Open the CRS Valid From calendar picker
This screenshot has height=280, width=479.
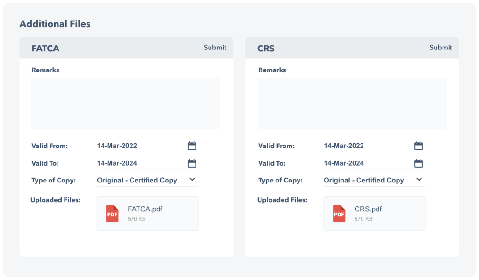click(x=419, y=146)
